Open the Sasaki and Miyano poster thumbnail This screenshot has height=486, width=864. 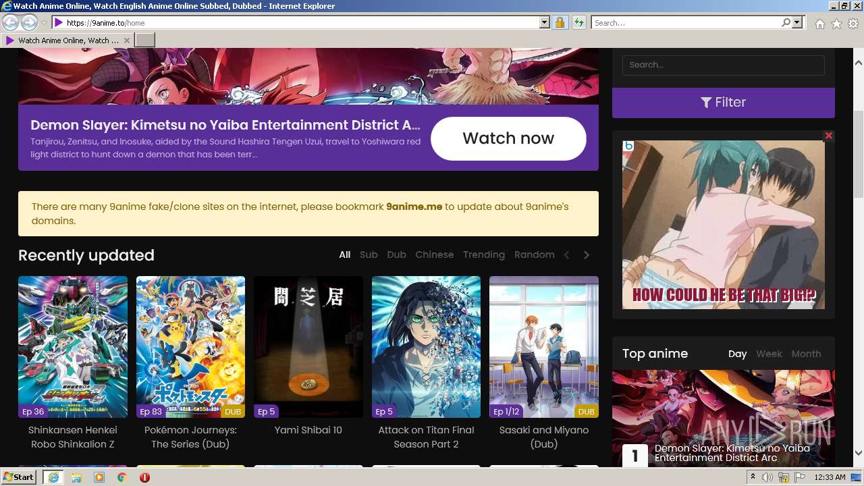(544, 347)
